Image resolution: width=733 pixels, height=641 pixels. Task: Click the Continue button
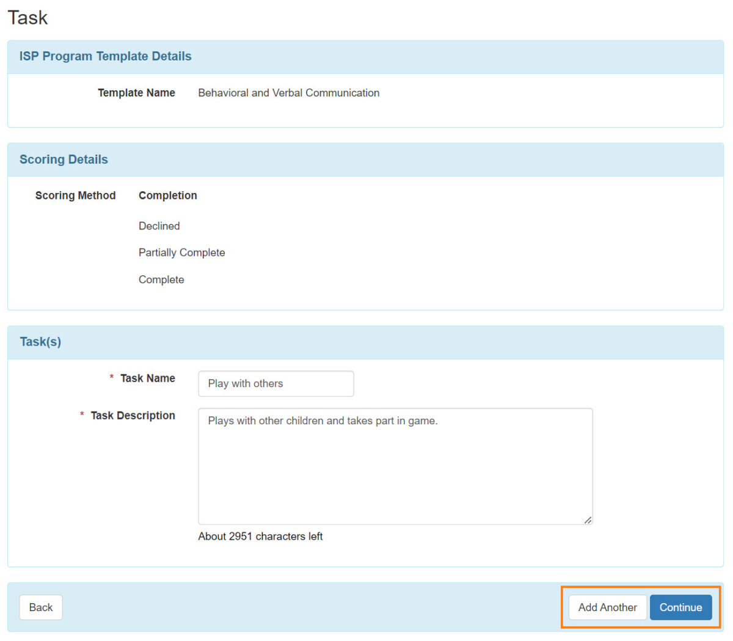[681, 607]
